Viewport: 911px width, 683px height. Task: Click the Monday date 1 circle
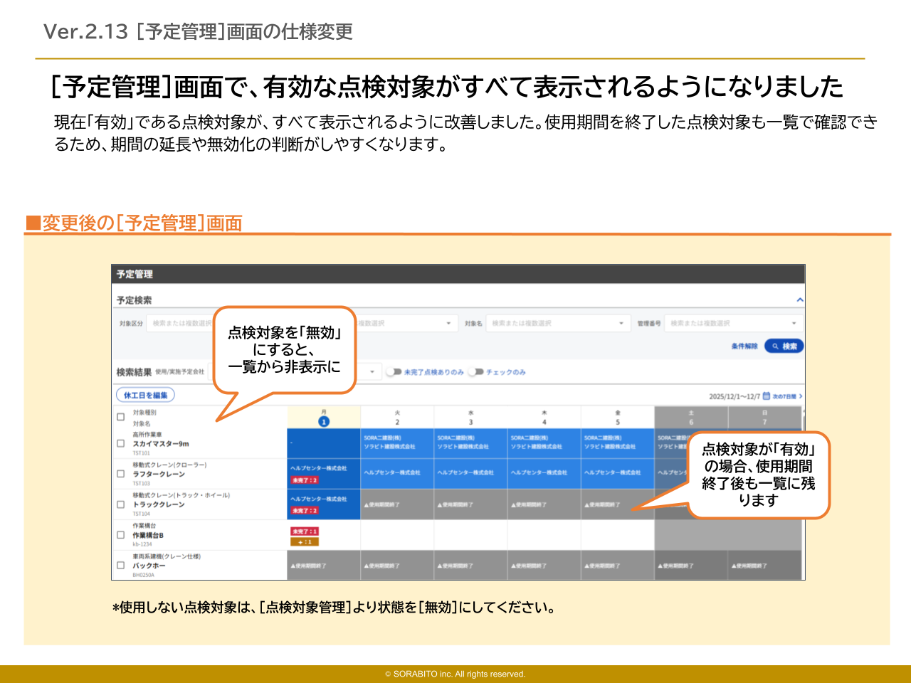(324, 421)
